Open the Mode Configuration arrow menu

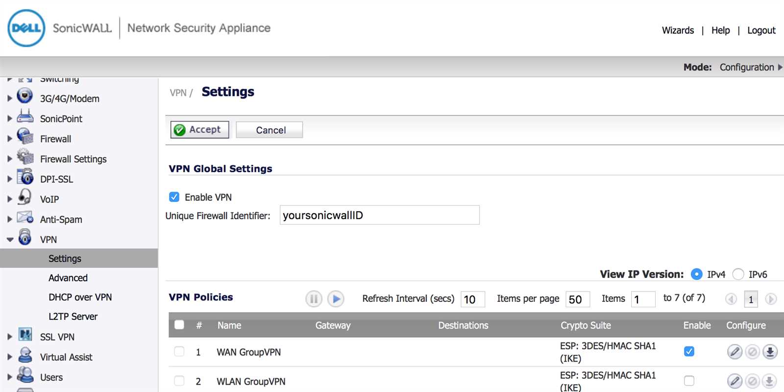point(780,67)
